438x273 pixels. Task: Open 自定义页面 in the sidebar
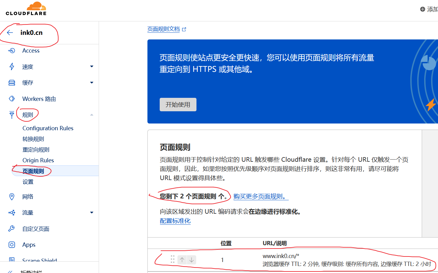[36, 229]
